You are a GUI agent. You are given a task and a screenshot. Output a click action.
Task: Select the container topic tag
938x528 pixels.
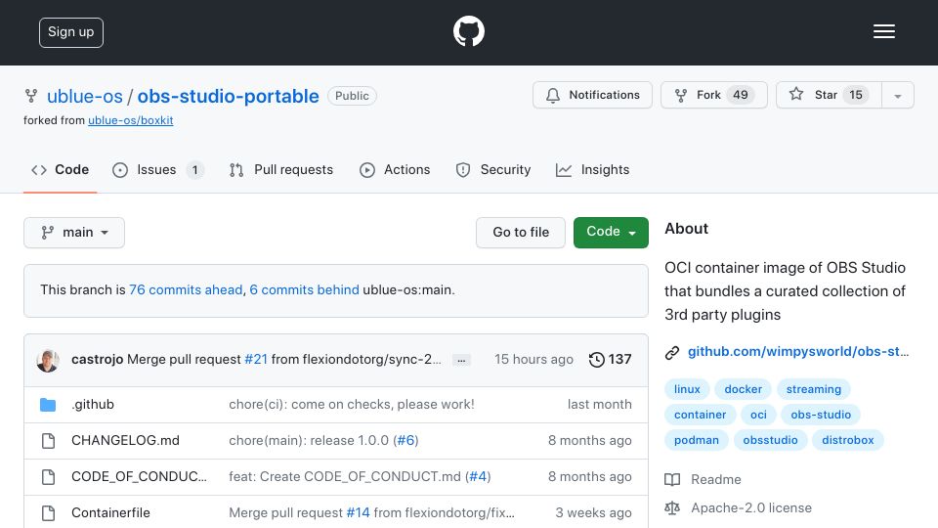coord(700,415)
